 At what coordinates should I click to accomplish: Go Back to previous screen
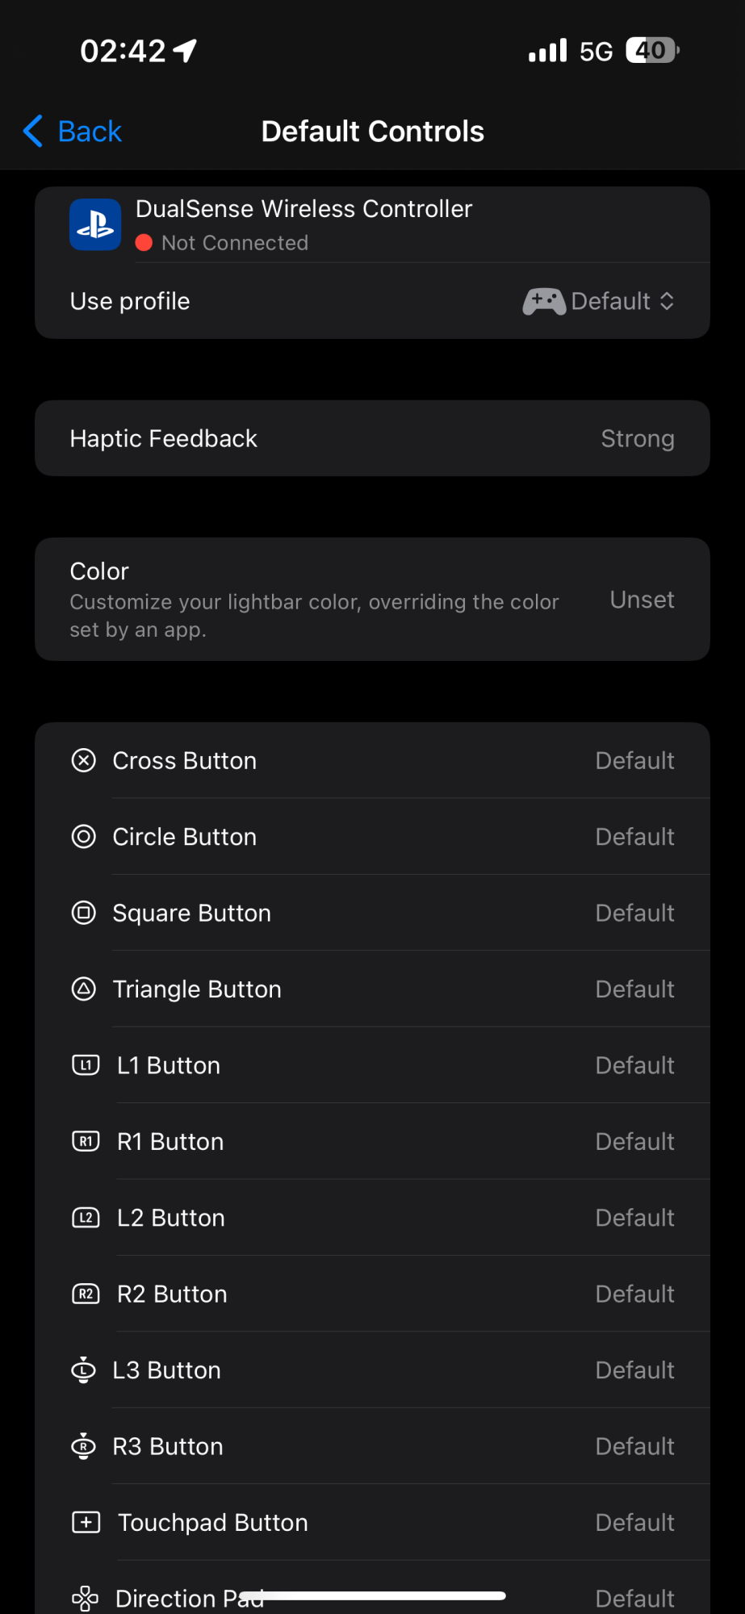click(73, 132)
